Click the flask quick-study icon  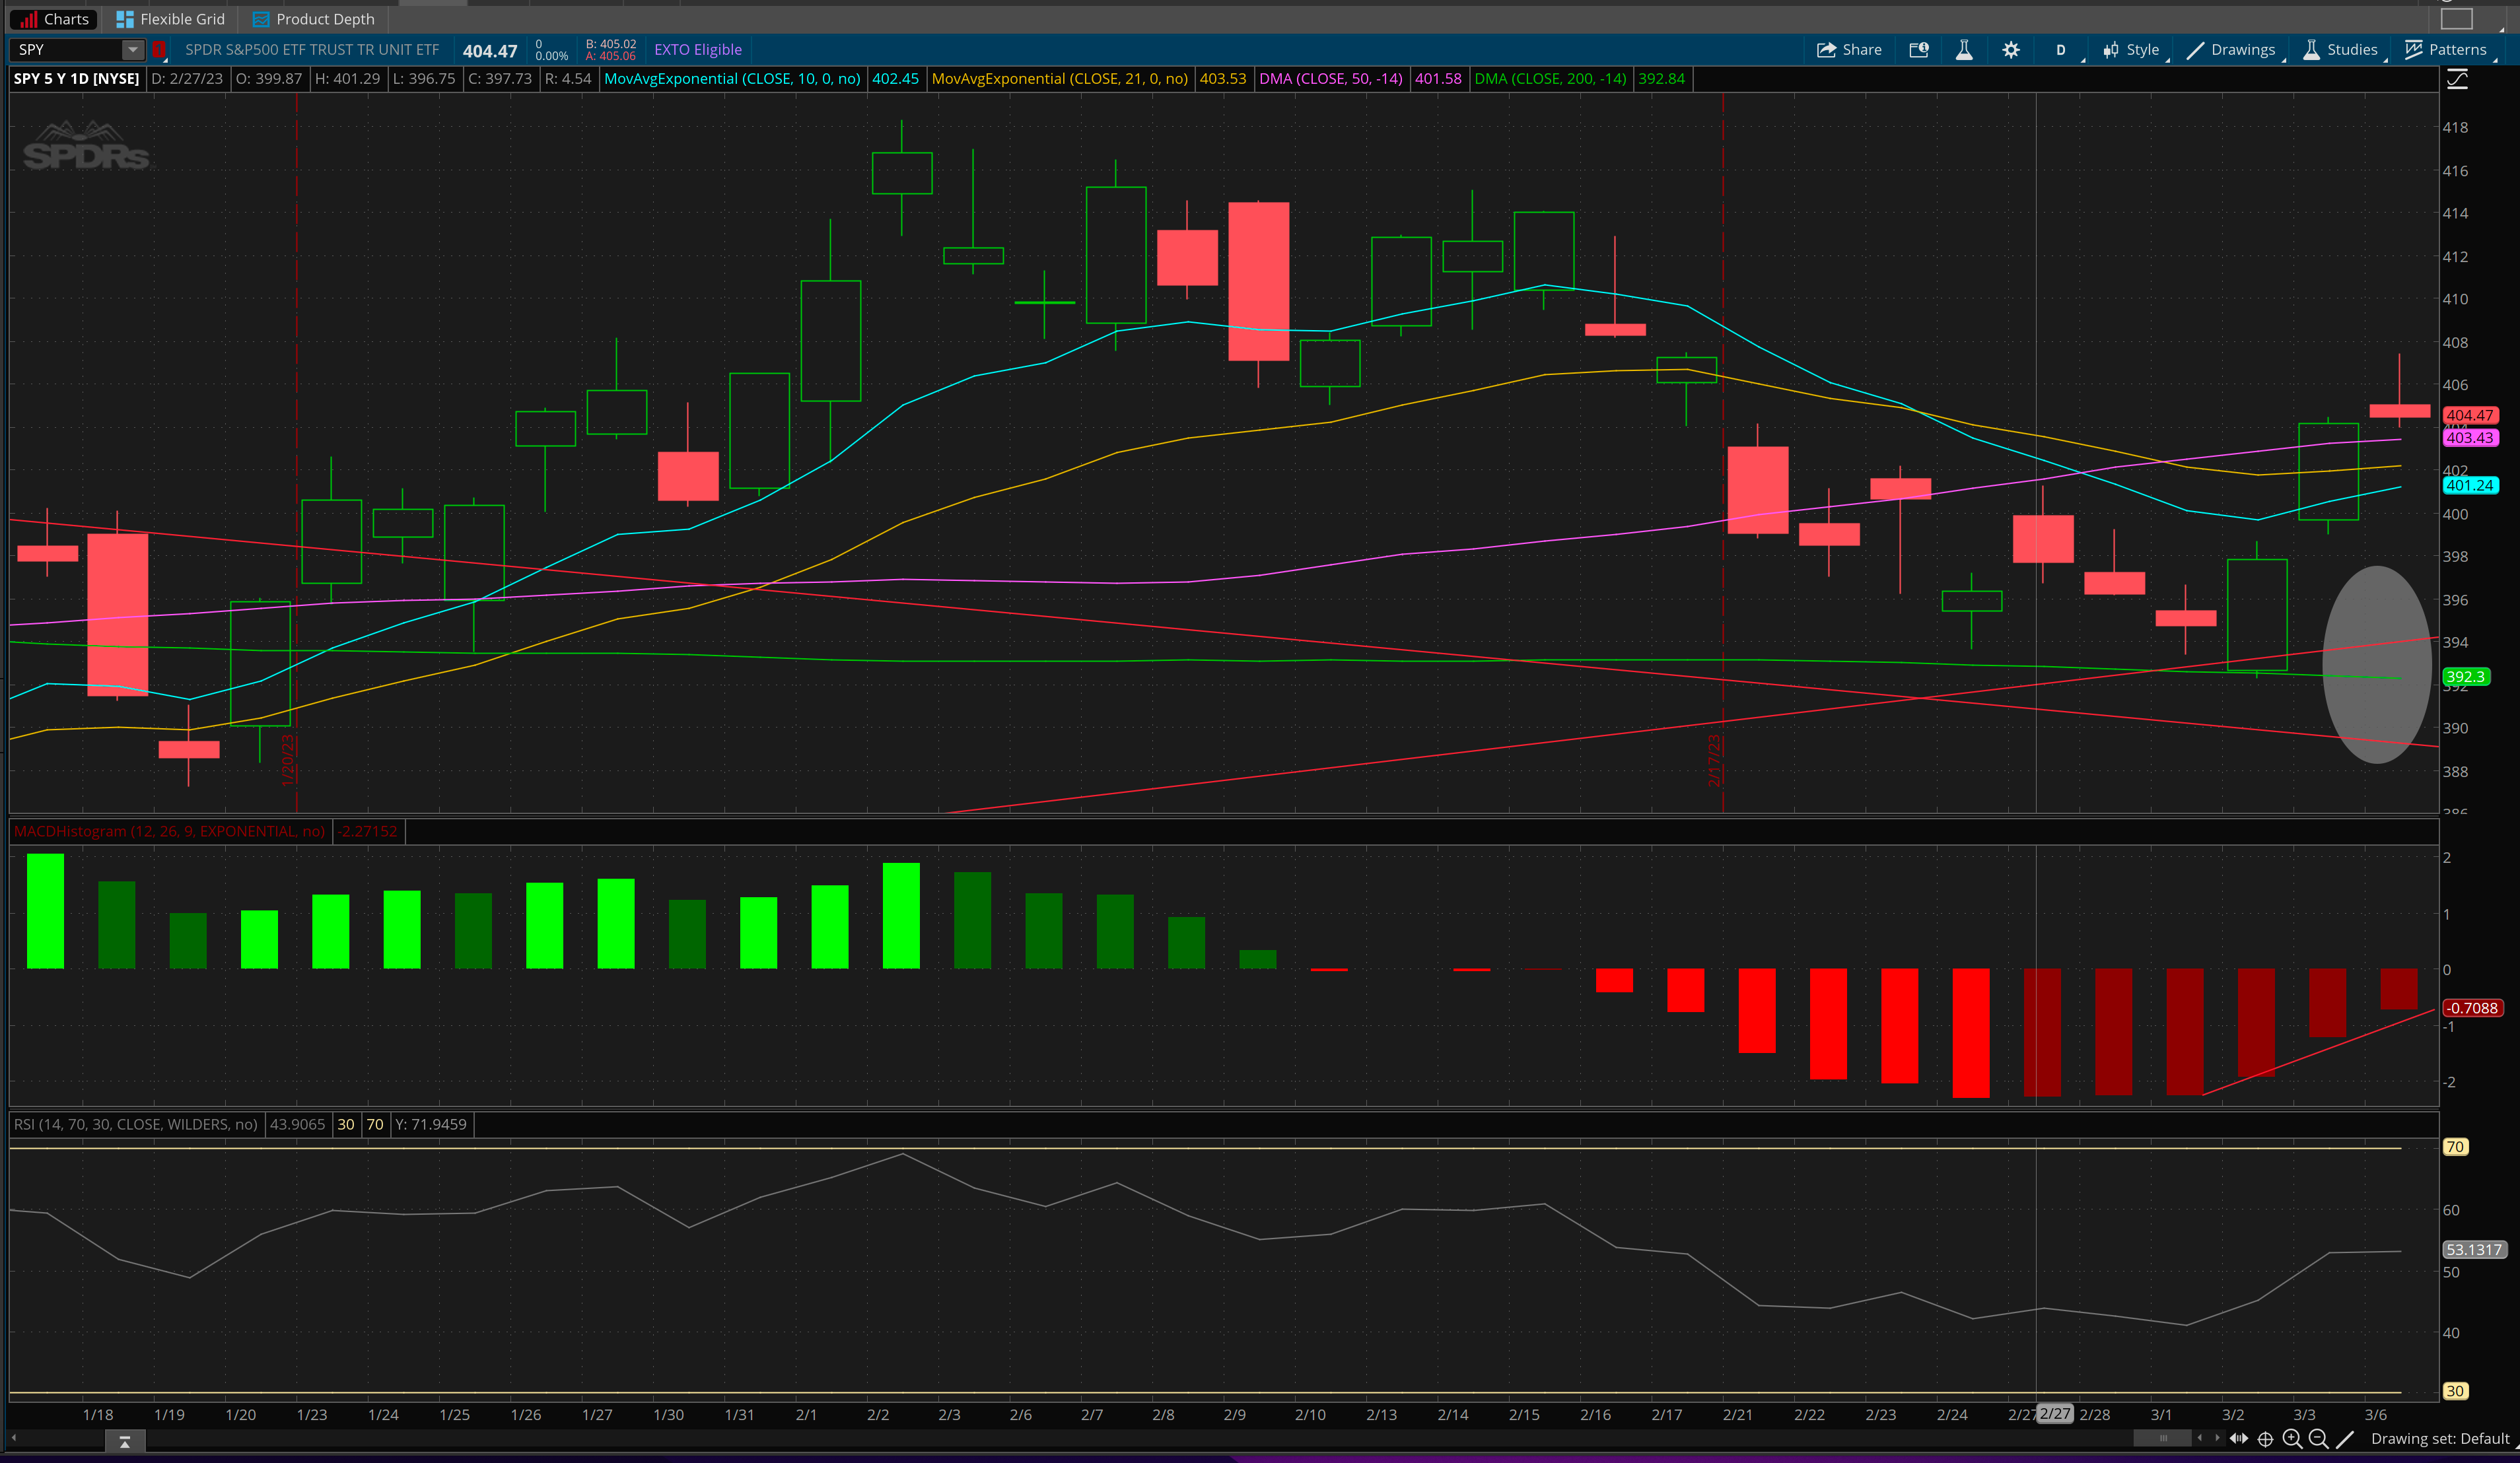click(1964, 50)
